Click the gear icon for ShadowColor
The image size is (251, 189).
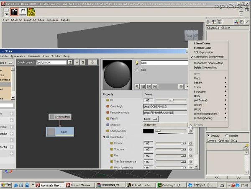190,131
